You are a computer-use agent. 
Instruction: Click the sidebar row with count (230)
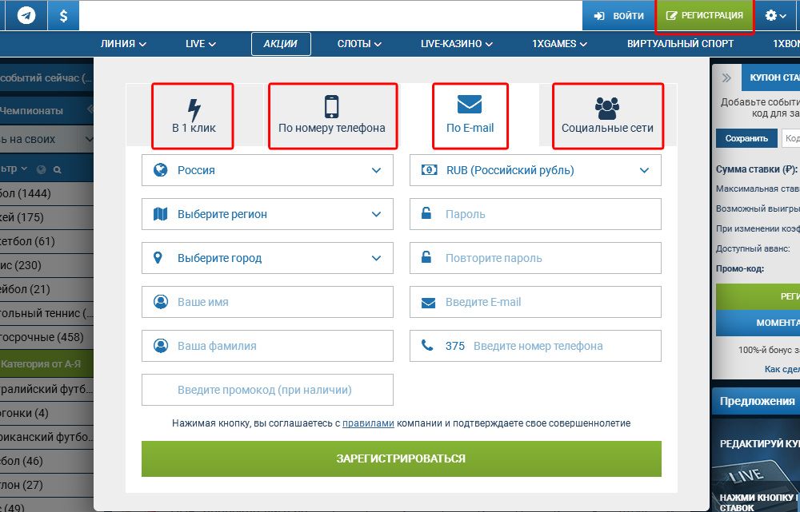pos(46,265)
